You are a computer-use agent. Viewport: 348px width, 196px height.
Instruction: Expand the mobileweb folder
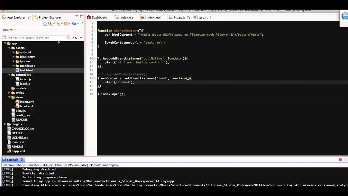coord(14,66)
